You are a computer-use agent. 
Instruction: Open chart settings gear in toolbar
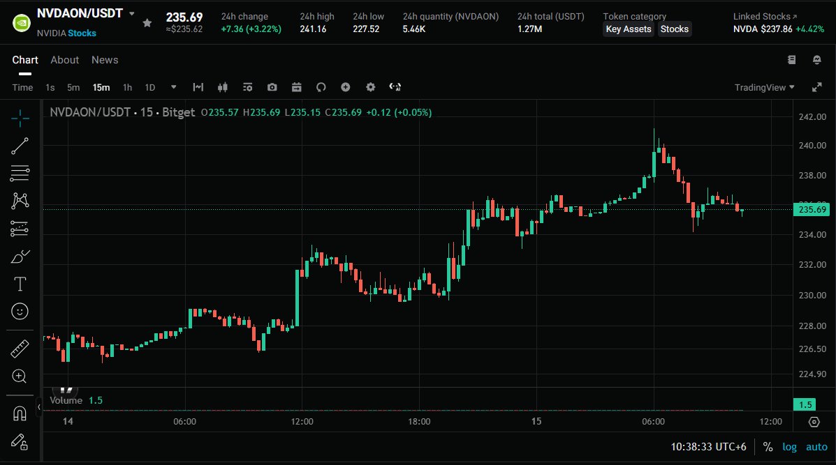[371, 87]
